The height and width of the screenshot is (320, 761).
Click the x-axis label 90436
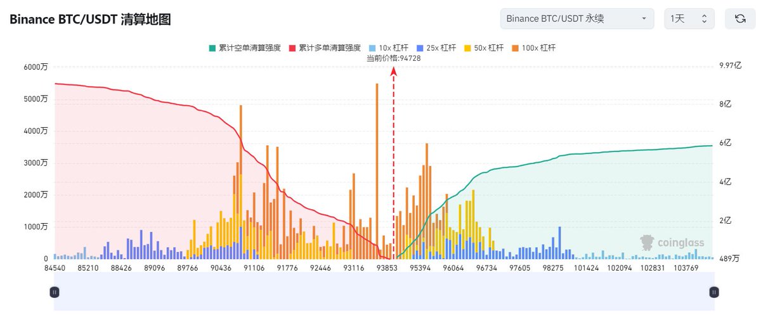221,268
